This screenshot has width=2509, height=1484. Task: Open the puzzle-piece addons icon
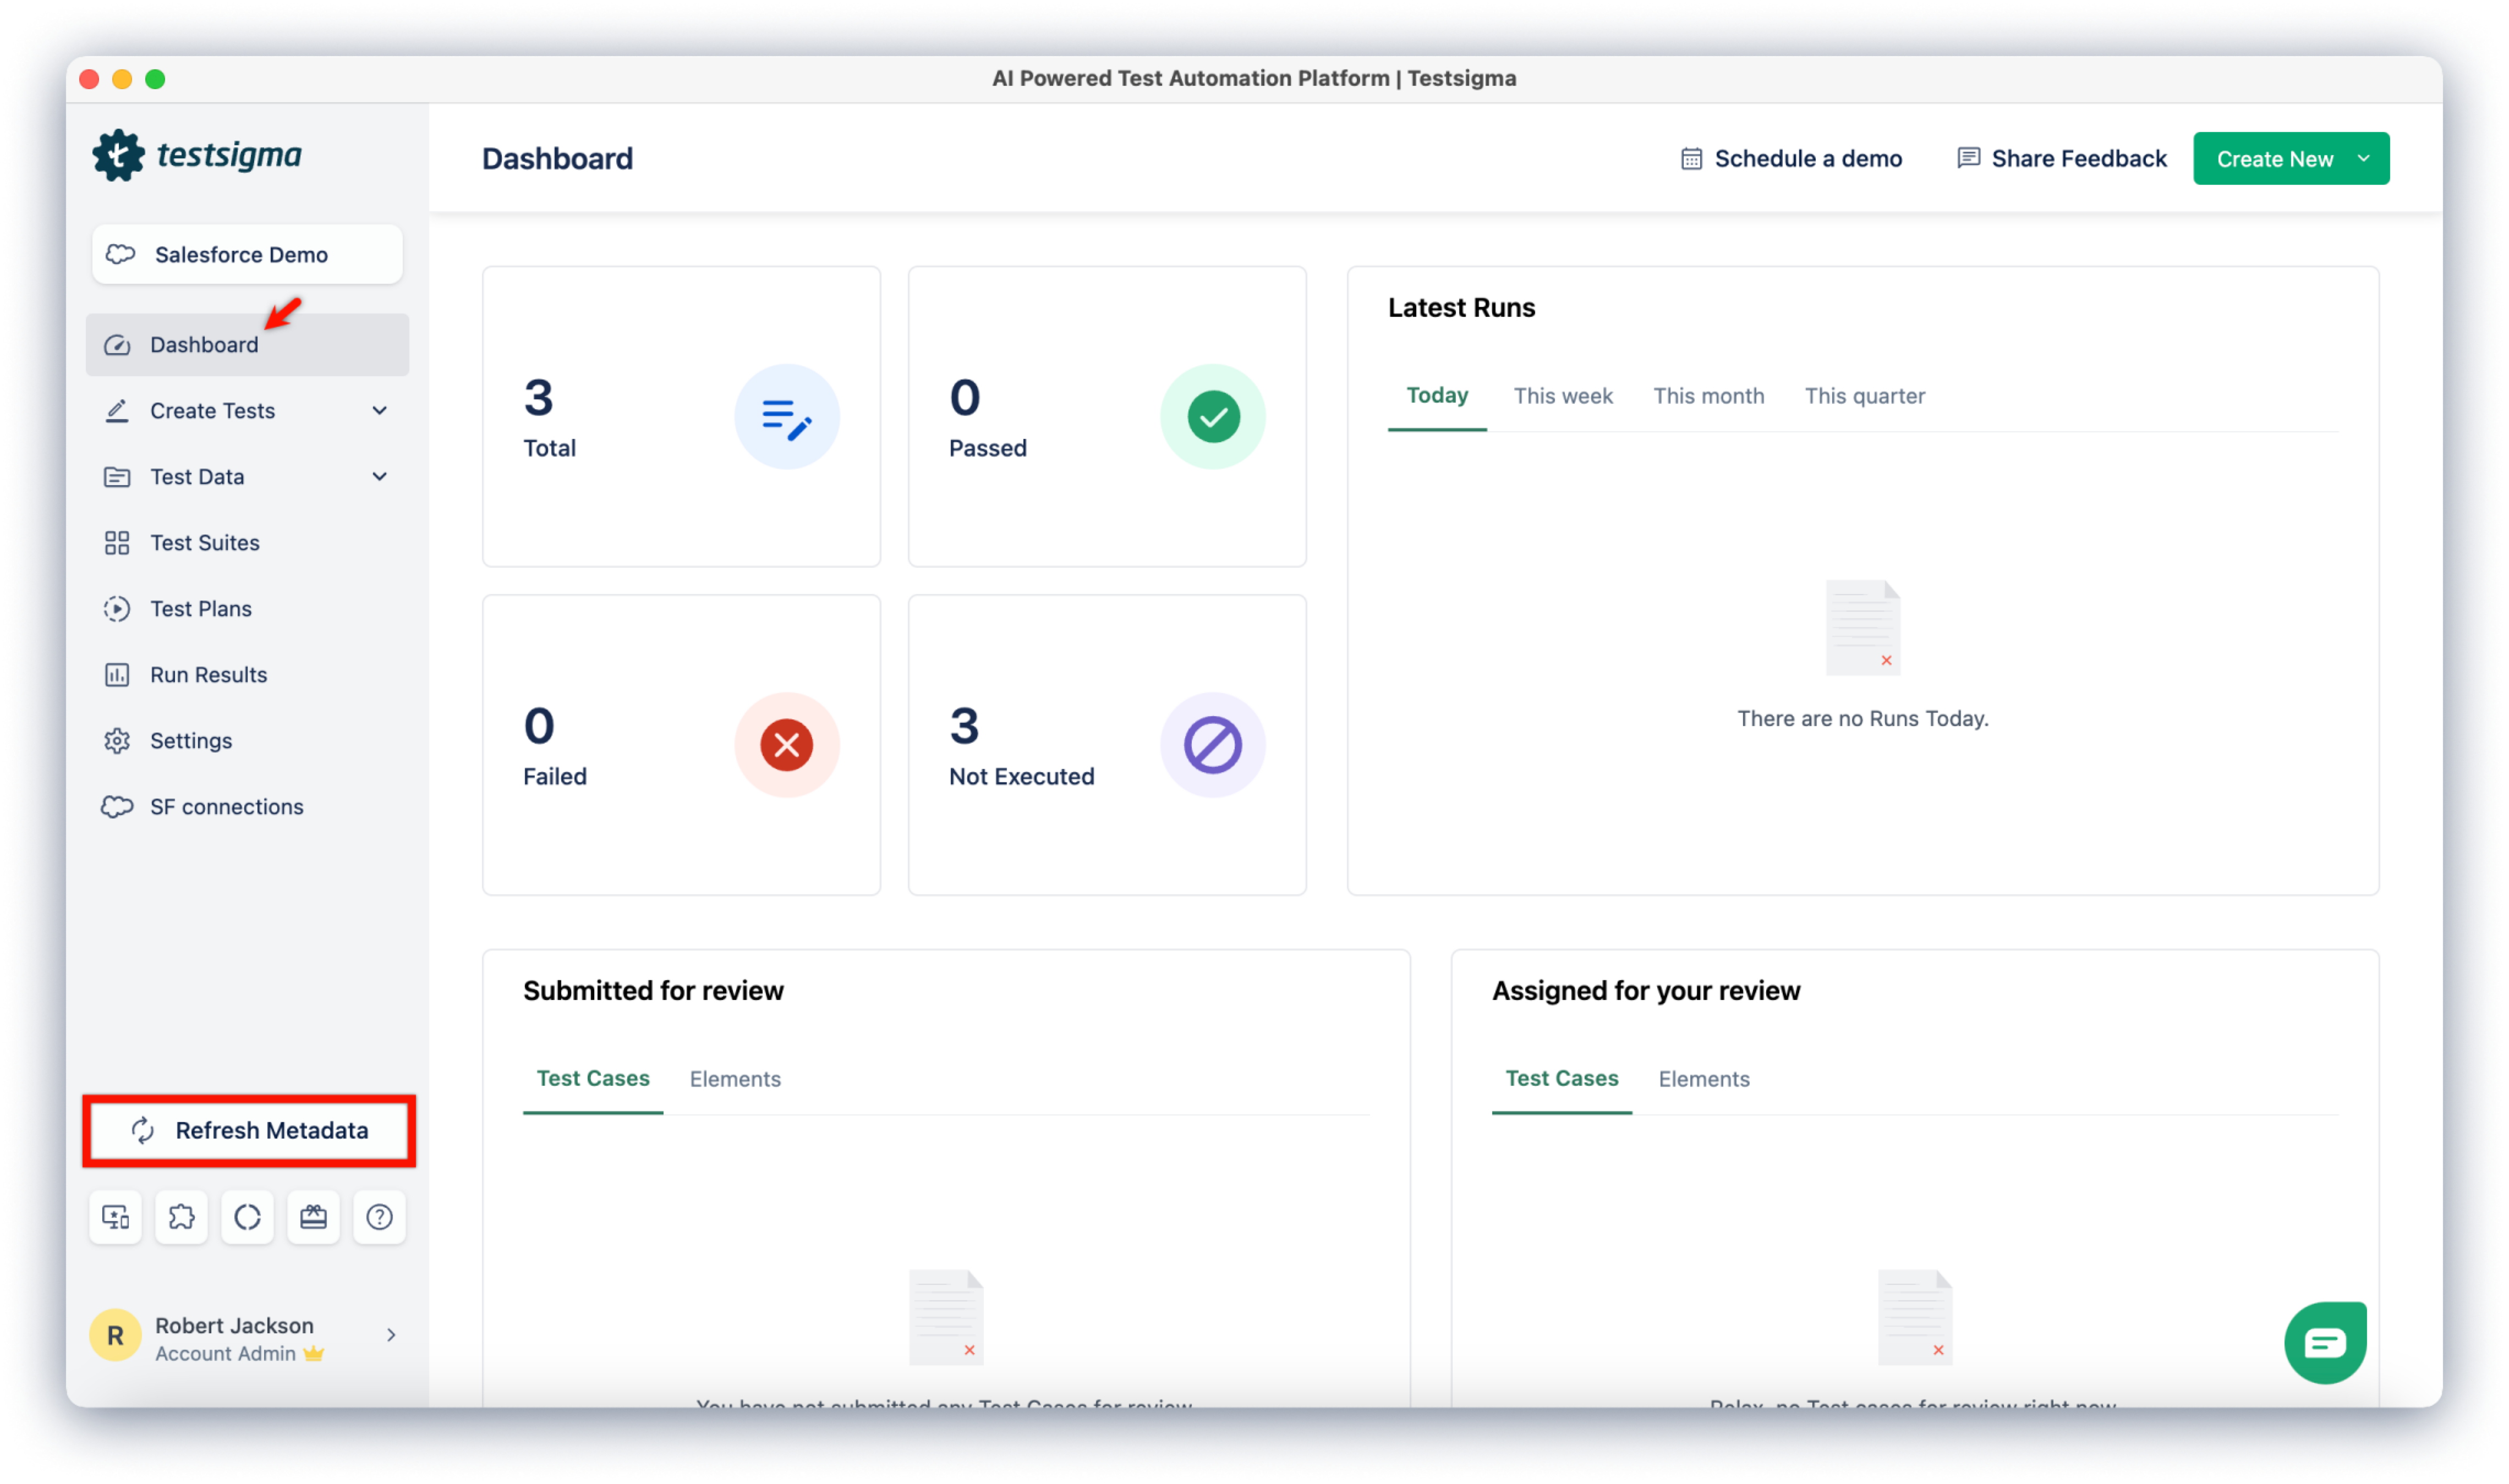182,1217
